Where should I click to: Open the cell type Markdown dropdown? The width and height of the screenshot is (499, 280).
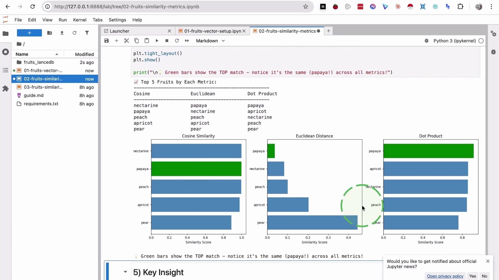[x=210, y=41]
